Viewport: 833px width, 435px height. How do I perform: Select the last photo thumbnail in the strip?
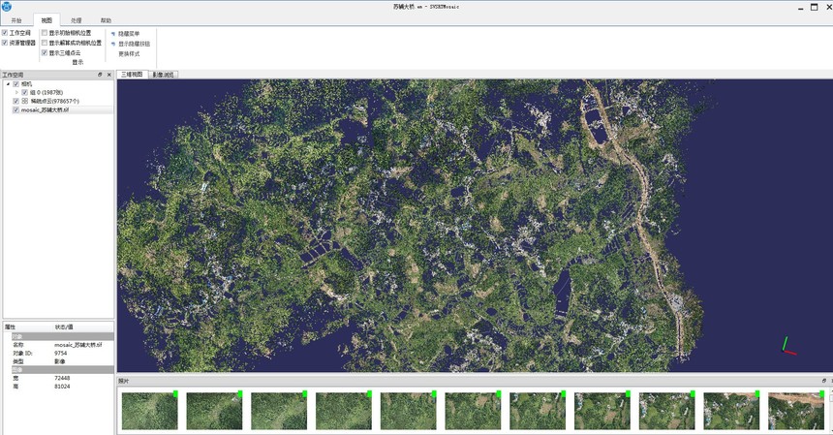pos(796,411)
